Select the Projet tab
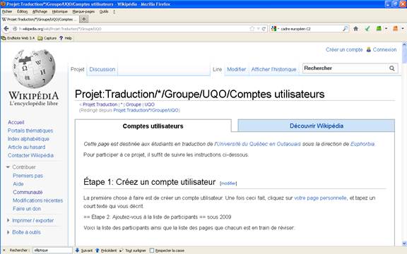This screenshot has width=407, height=254. tap(77, 69)
